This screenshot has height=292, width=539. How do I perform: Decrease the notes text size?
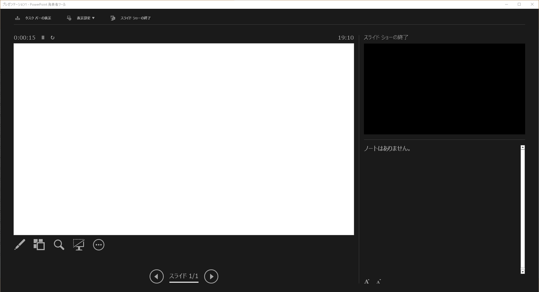click(x=379, y=282)
